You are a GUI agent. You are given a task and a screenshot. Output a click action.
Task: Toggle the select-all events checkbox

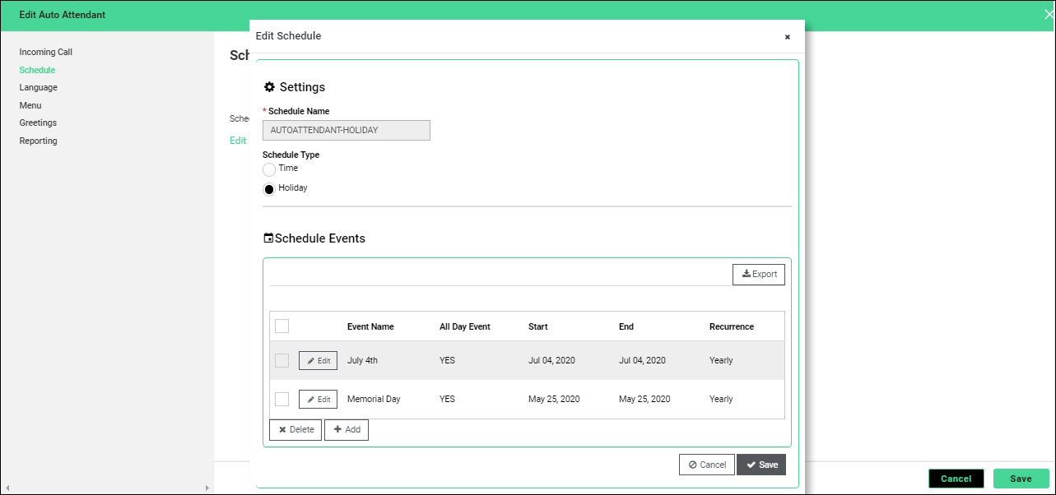(x=281, y=326)
